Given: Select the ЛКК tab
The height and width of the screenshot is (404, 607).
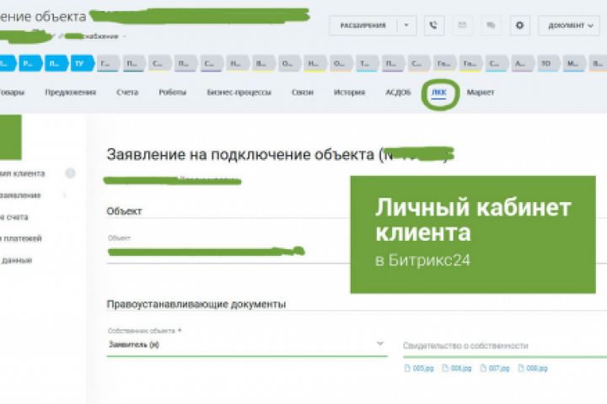Looking at the screenshot, I should (x=439, y=93).
